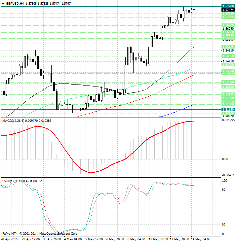This screenshot has width=235, height=242.
Task: Select the 1.57700 resistance level price label
Action: [228, 6]
